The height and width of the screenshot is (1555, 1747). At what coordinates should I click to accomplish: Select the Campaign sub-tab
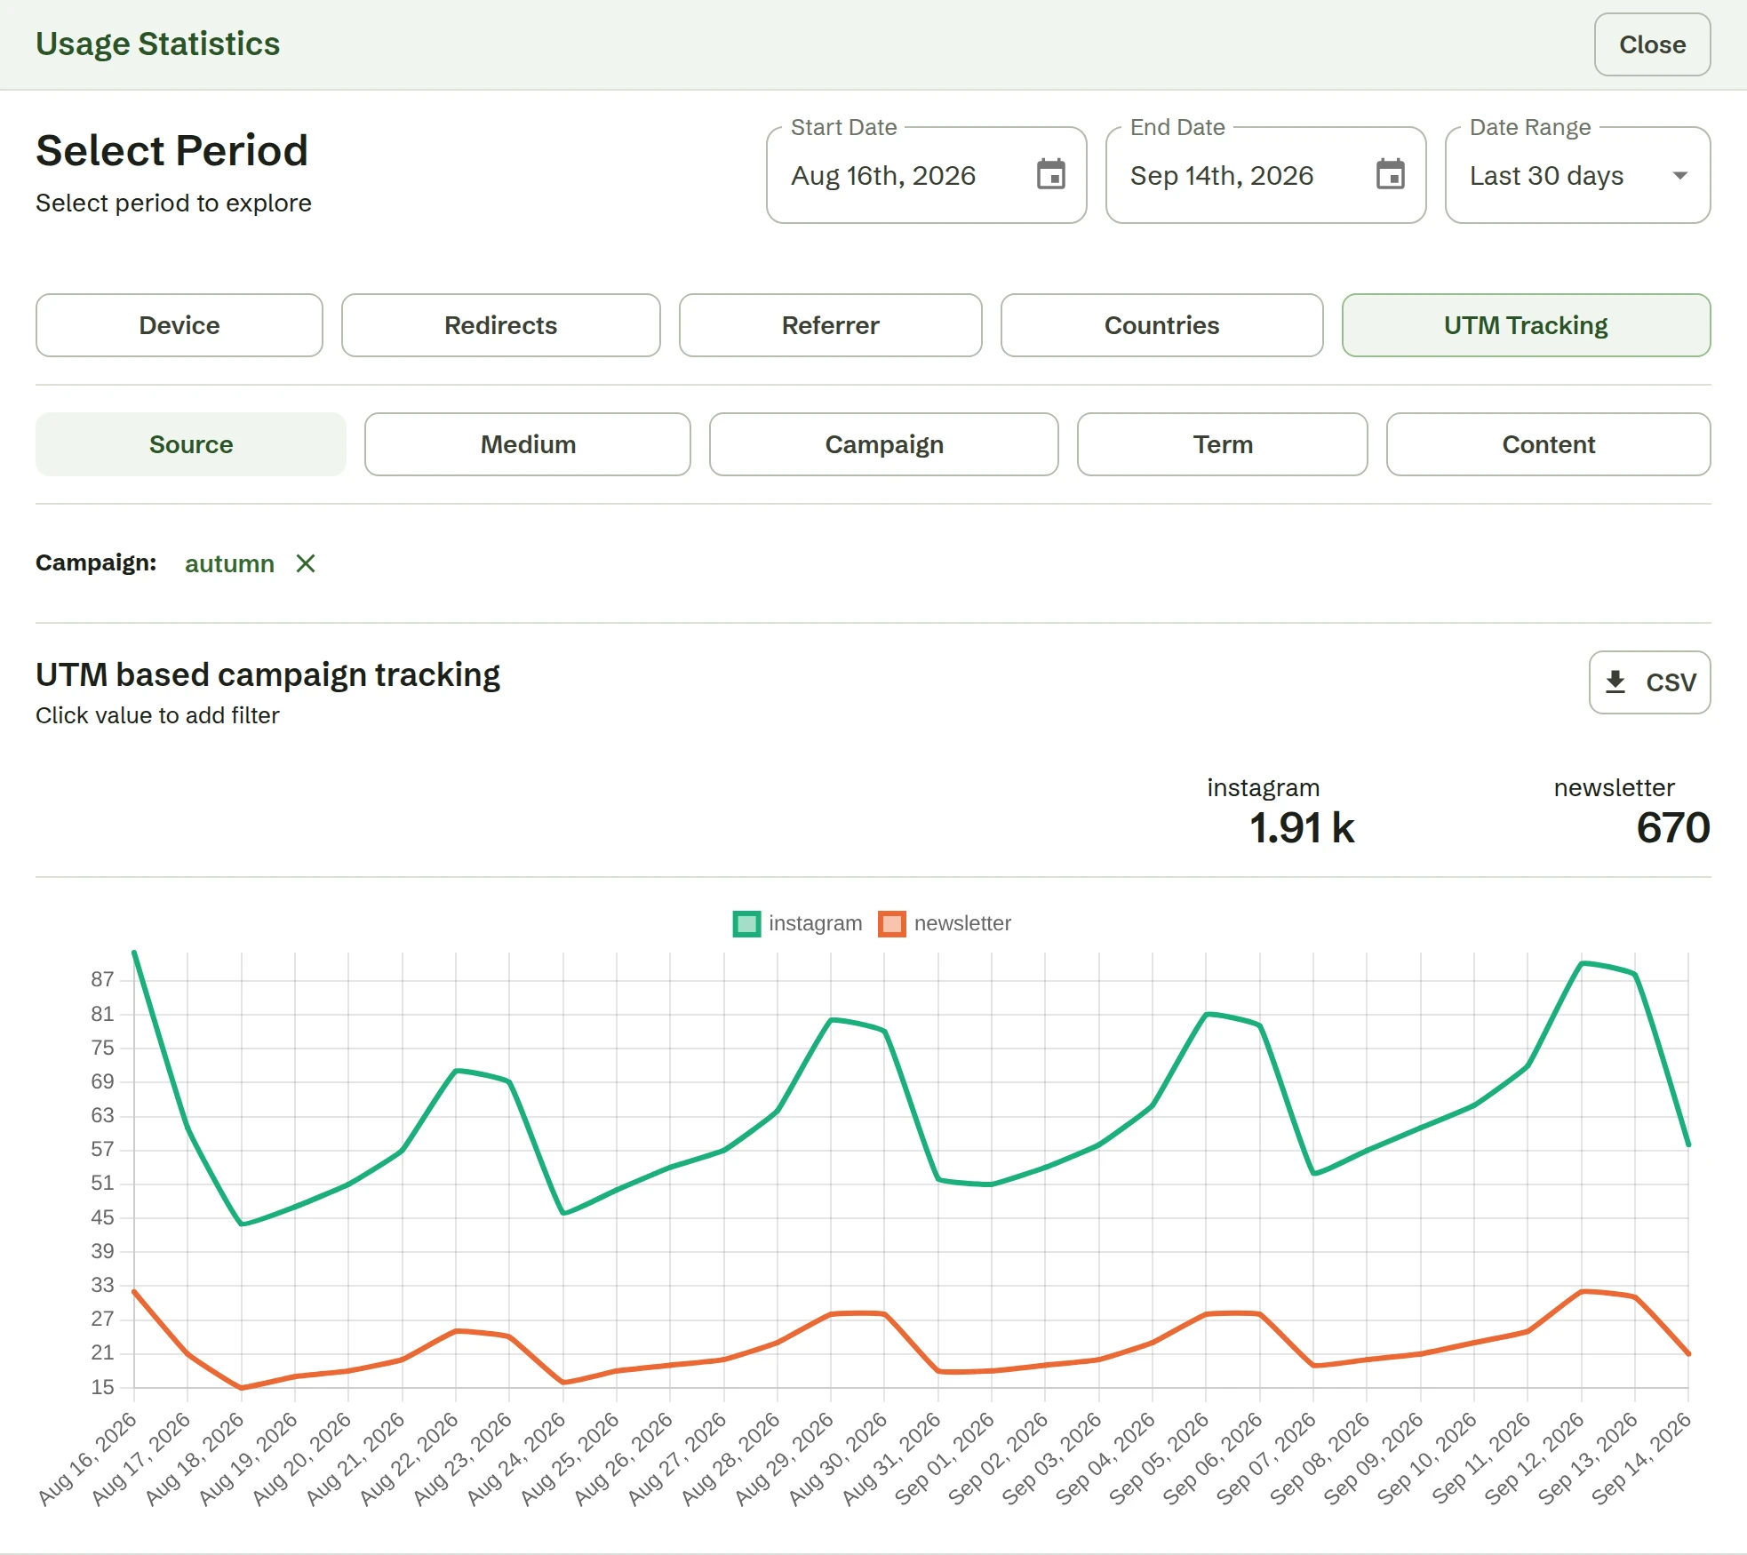point(884,444)
